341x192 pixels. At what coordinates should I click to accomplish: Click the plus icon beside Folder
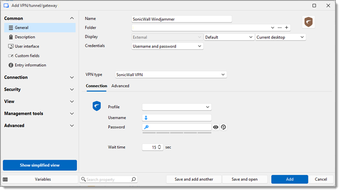[286, 27]
